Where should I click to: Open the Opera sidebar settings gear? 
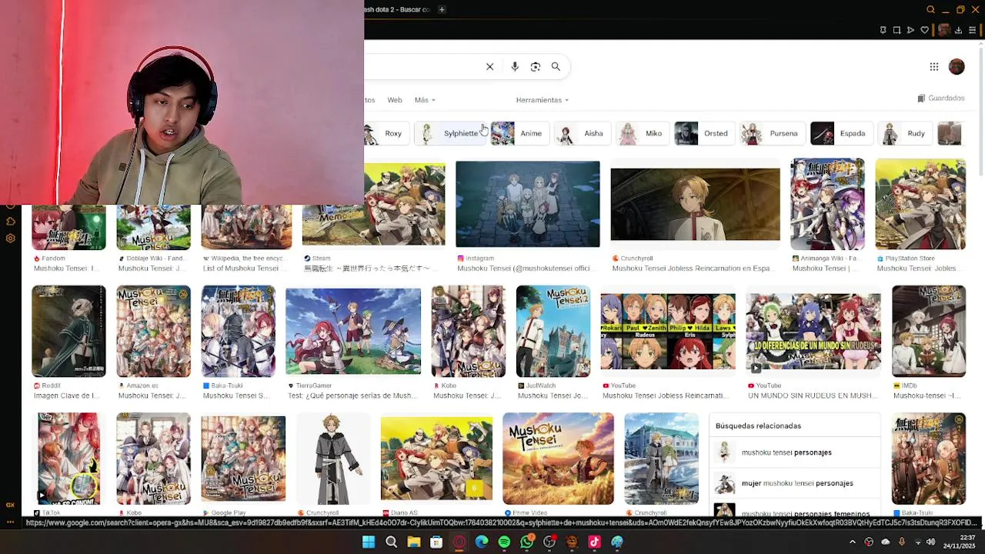pyautogui.click(x=10, y=239)
